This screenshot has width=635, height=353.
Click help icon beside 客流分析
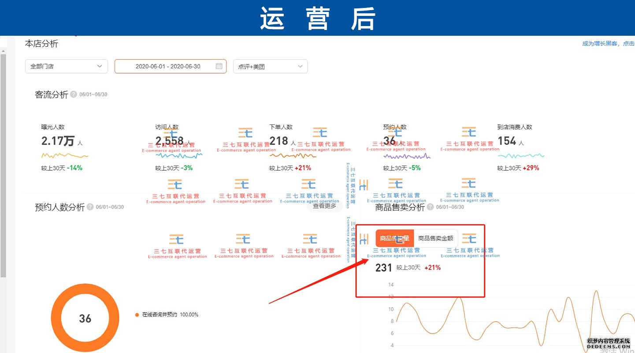pyautogui.click(x=74, y=94)
